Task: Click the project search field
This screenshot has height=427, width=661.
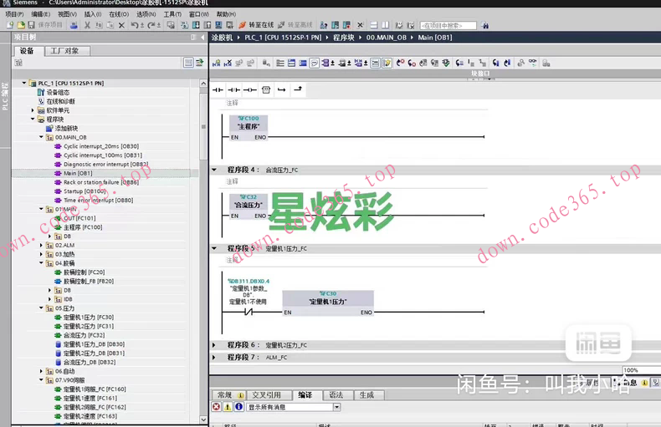Action: coord(448,26)
